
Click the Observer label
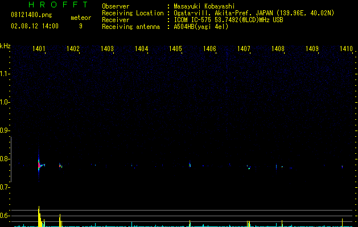tap(116, 6)
